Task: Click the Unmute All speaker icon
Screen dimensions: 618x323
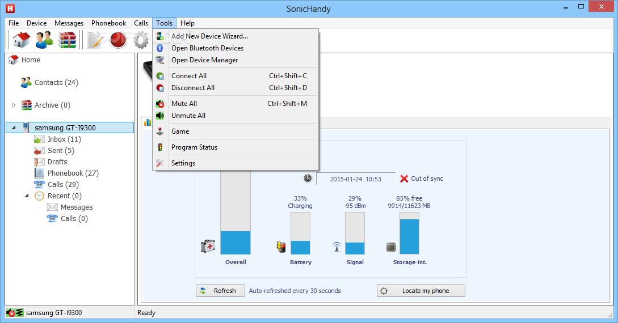Action: [160, 116]
